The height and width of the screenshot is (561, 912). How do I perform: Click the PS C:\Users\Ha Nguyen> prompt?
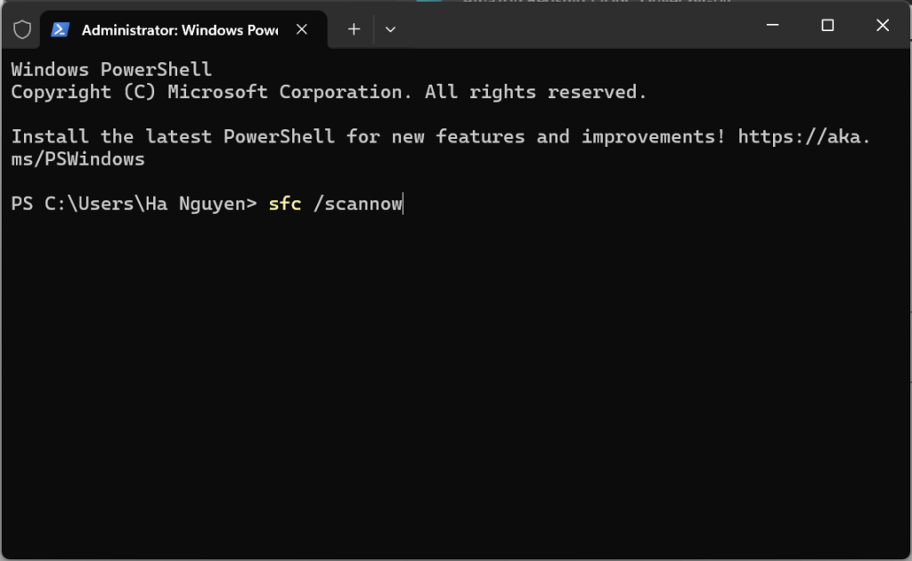[134, 205]
